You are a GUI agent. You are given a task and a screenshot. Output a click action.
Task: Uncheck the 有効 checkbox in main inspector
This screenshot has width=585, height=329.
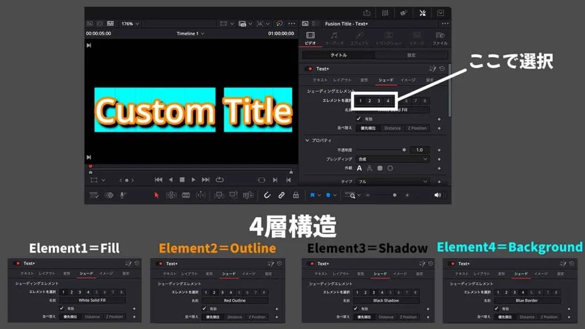point(358,119)
